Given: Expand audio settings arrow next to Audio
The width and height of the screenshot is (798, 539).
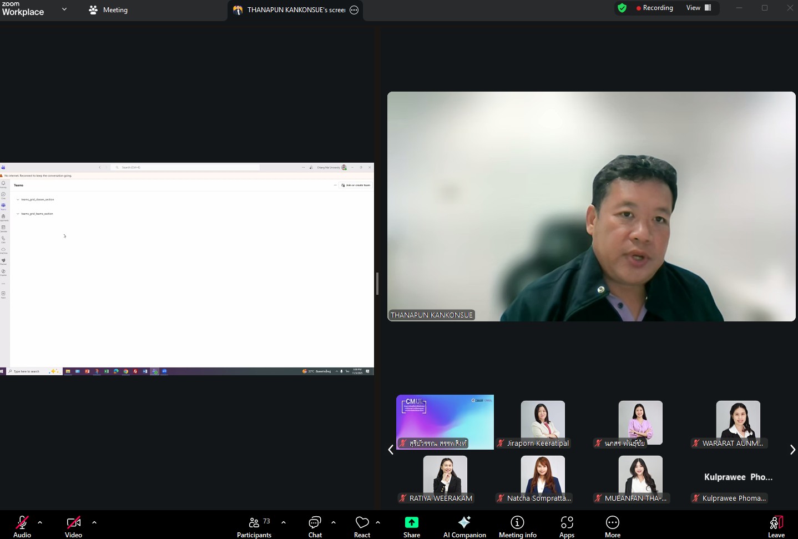Looking at the screenshot, I should point(40,522).
